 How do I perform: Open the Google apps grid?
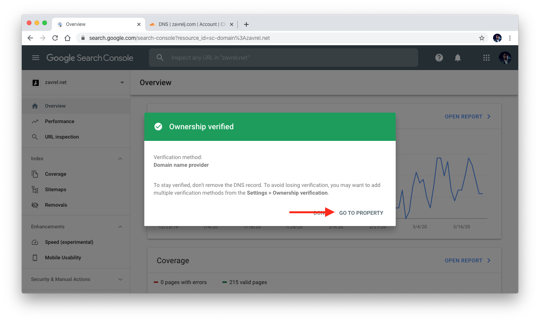[486, 58]
